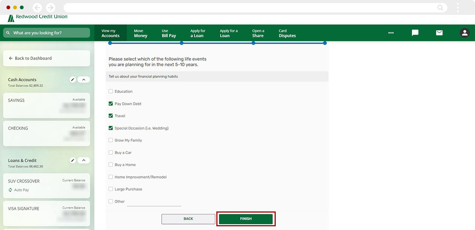Open the Apply for a Loan menu beside Open a Share

tap(229, 33)
